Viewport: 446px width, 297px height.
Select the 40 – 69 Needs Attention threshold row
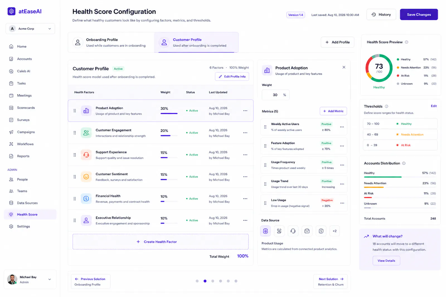coord(400,134)
